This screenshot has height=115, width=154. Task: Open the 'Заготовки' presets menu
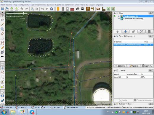69,5
